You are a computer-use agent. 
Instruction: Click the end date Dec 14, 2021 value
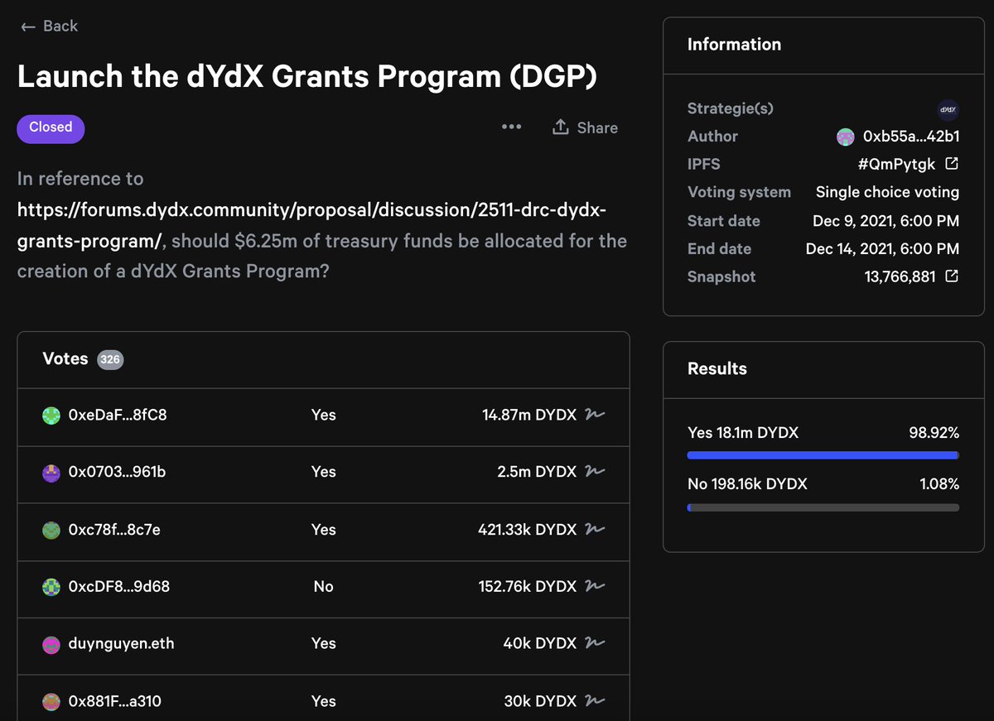point(882,248)
